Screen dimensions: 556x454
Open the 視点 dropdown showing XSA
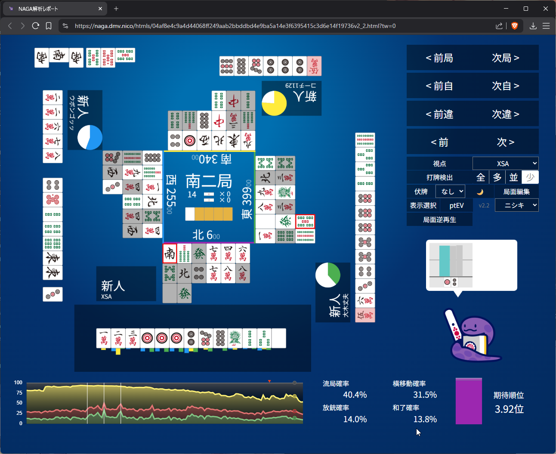(x=505, y=164)
